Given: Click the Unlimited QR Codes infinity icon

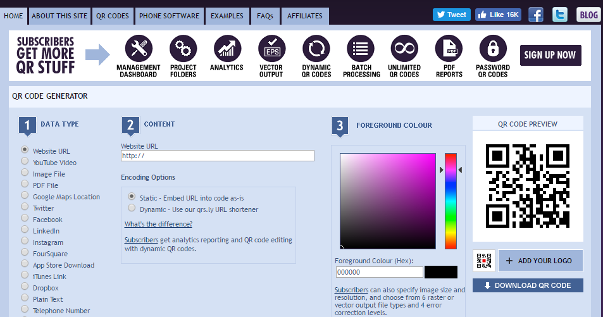Looking at the screenshot, I should (x=404, y=49).
